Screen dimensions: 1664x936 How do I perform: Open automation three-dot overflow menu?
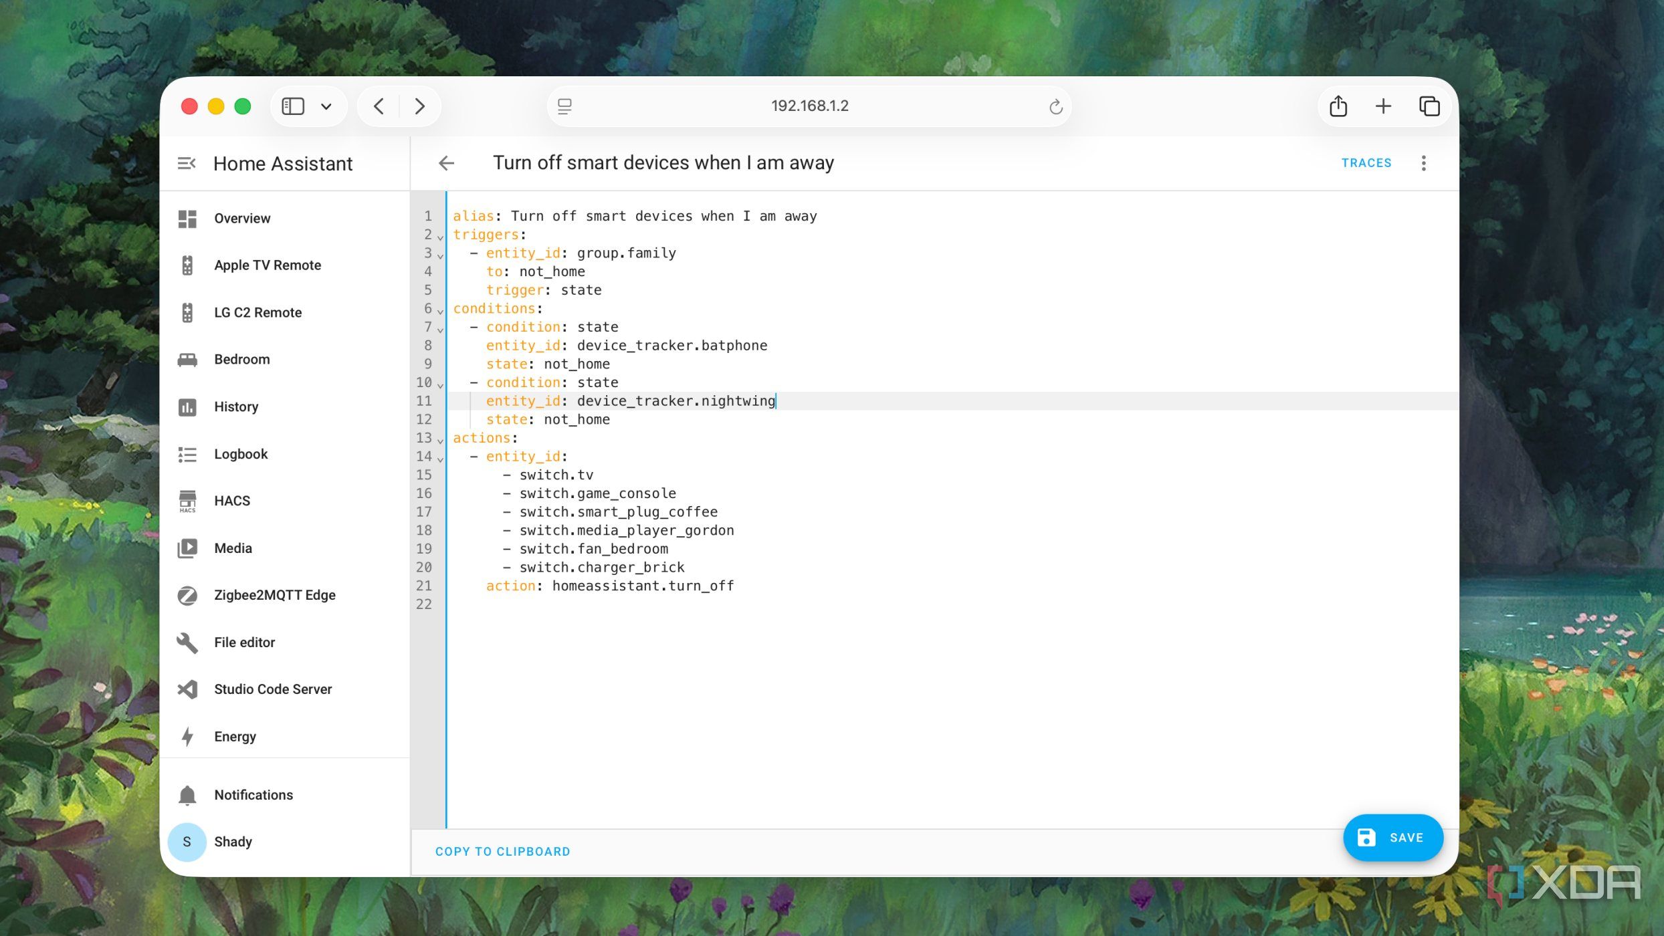pos(1423,163)
